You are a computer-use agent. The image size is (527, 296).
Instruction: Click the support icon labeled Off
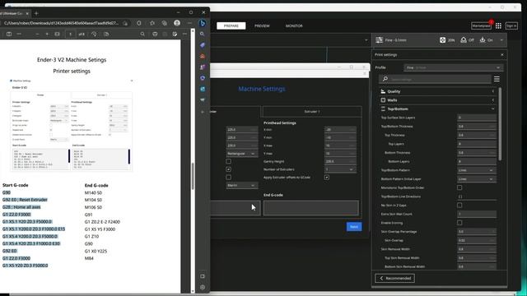[x=464, y=40]
